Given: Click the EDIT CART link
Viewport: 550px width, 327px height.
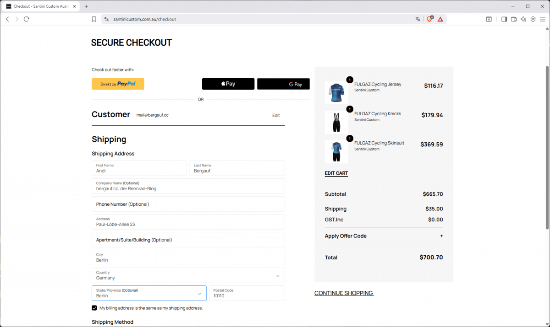Looking at the screenshot, I should tap(336, 173).
